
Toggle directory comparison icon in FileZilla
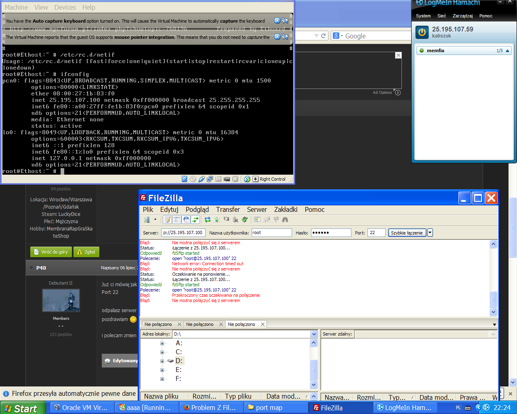(267, 220)
